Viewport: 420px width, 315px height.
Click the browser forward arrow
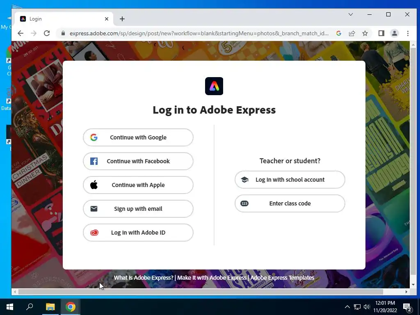click(x=34, y=33)
